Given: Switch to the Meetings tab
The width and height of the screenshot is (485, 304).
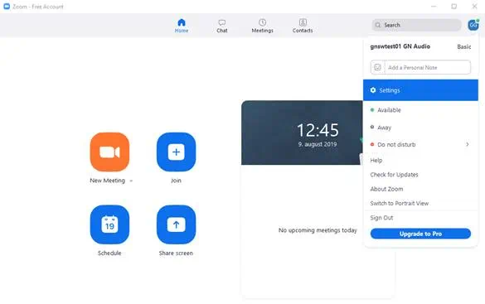Looking at the screenshot, I should coord(262,26).
